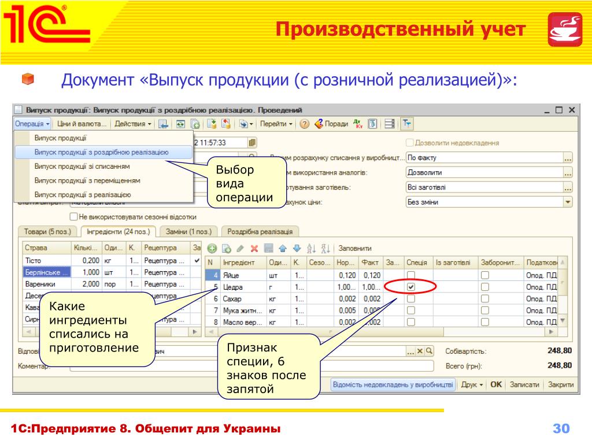This screenshot has height=444, width=592.
Task: Toggle Заборонити checkbox for Яйце row
Action: tap(485, 275)
